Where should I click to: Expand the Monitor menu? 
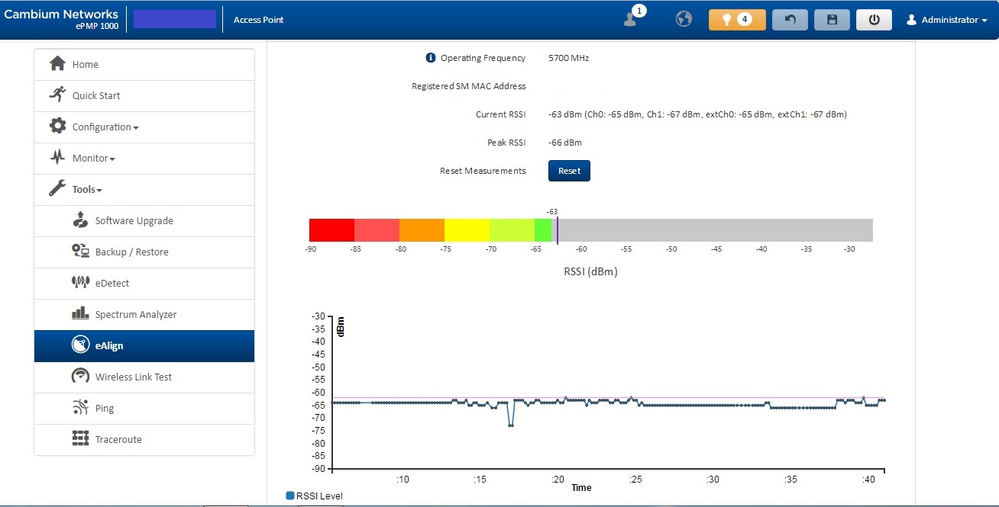[x=93, y=159]
